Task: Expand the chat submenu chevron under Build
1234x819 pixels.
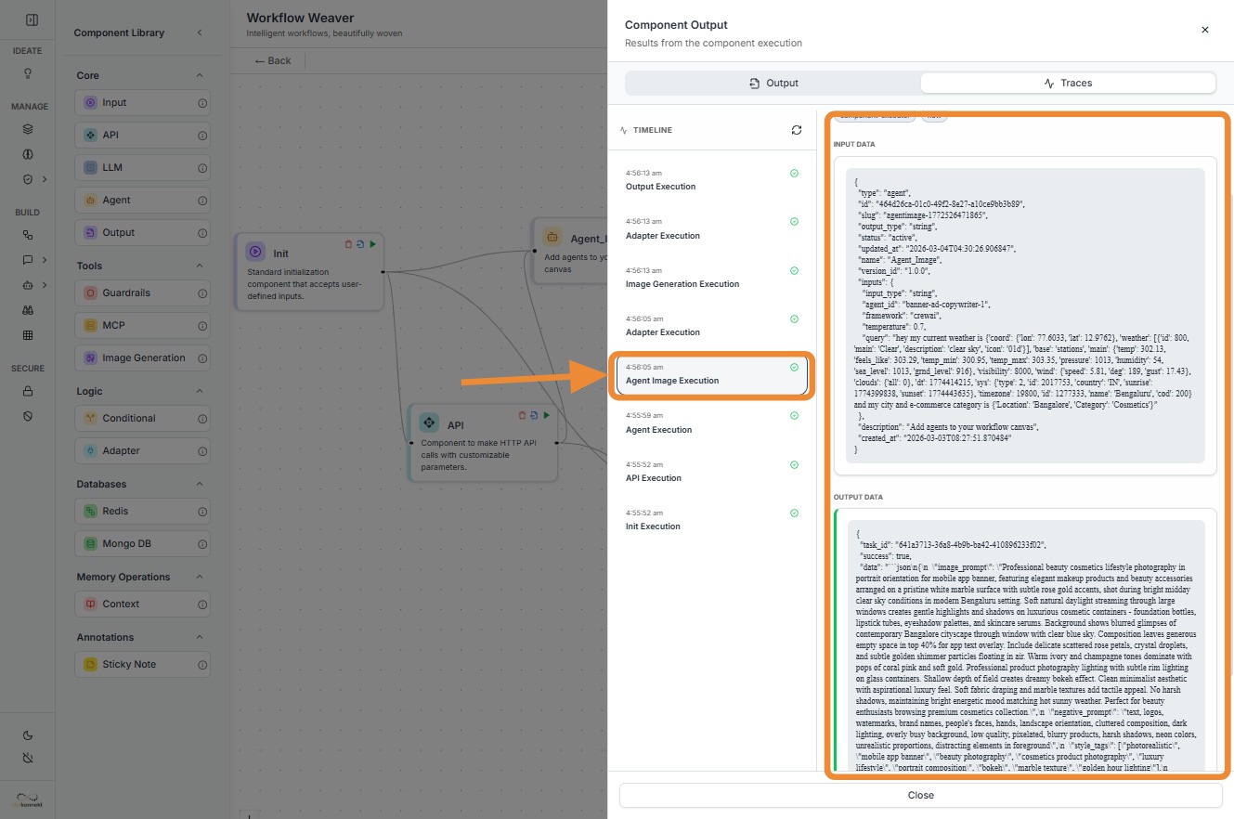Action: click(44, 260)
